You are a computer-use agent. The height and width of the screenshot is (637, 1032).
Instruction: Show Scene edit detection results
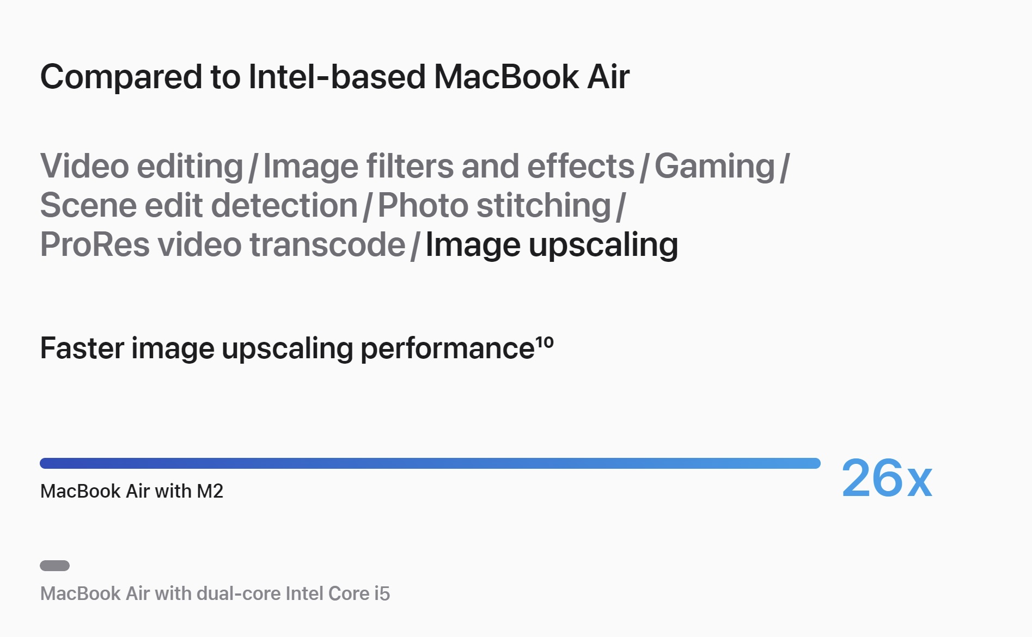click(x=199, y=206)
